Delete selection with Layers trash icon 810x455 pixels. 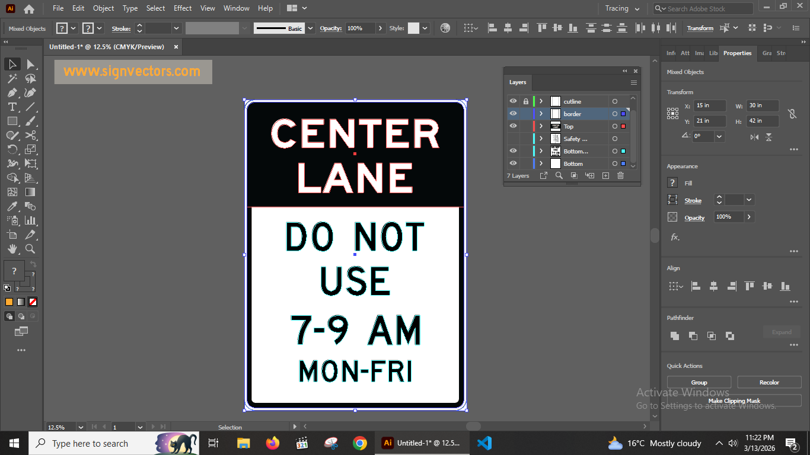[620, 175]
